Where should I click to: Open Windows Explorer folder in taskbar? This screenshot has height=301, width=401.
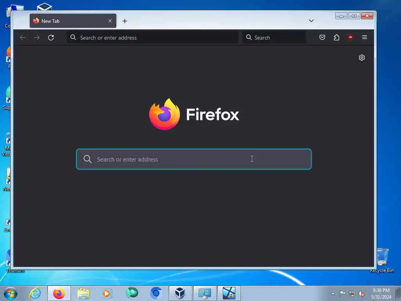click(x=83, y=294)
